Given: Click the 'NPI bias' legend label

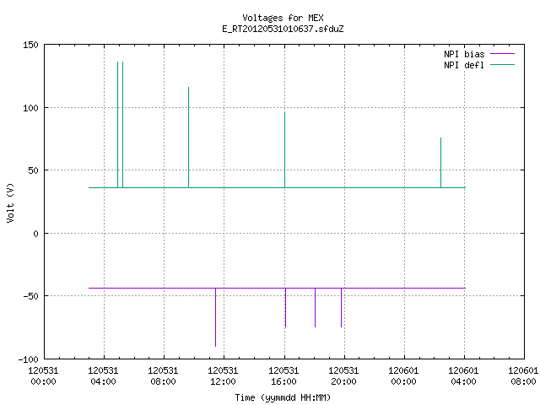Looking at the screenshot, I should click(x=464, y=54).
